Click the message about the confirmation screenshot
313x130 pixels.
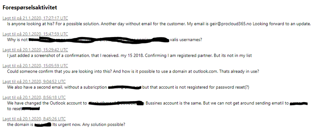coord(129,56)
